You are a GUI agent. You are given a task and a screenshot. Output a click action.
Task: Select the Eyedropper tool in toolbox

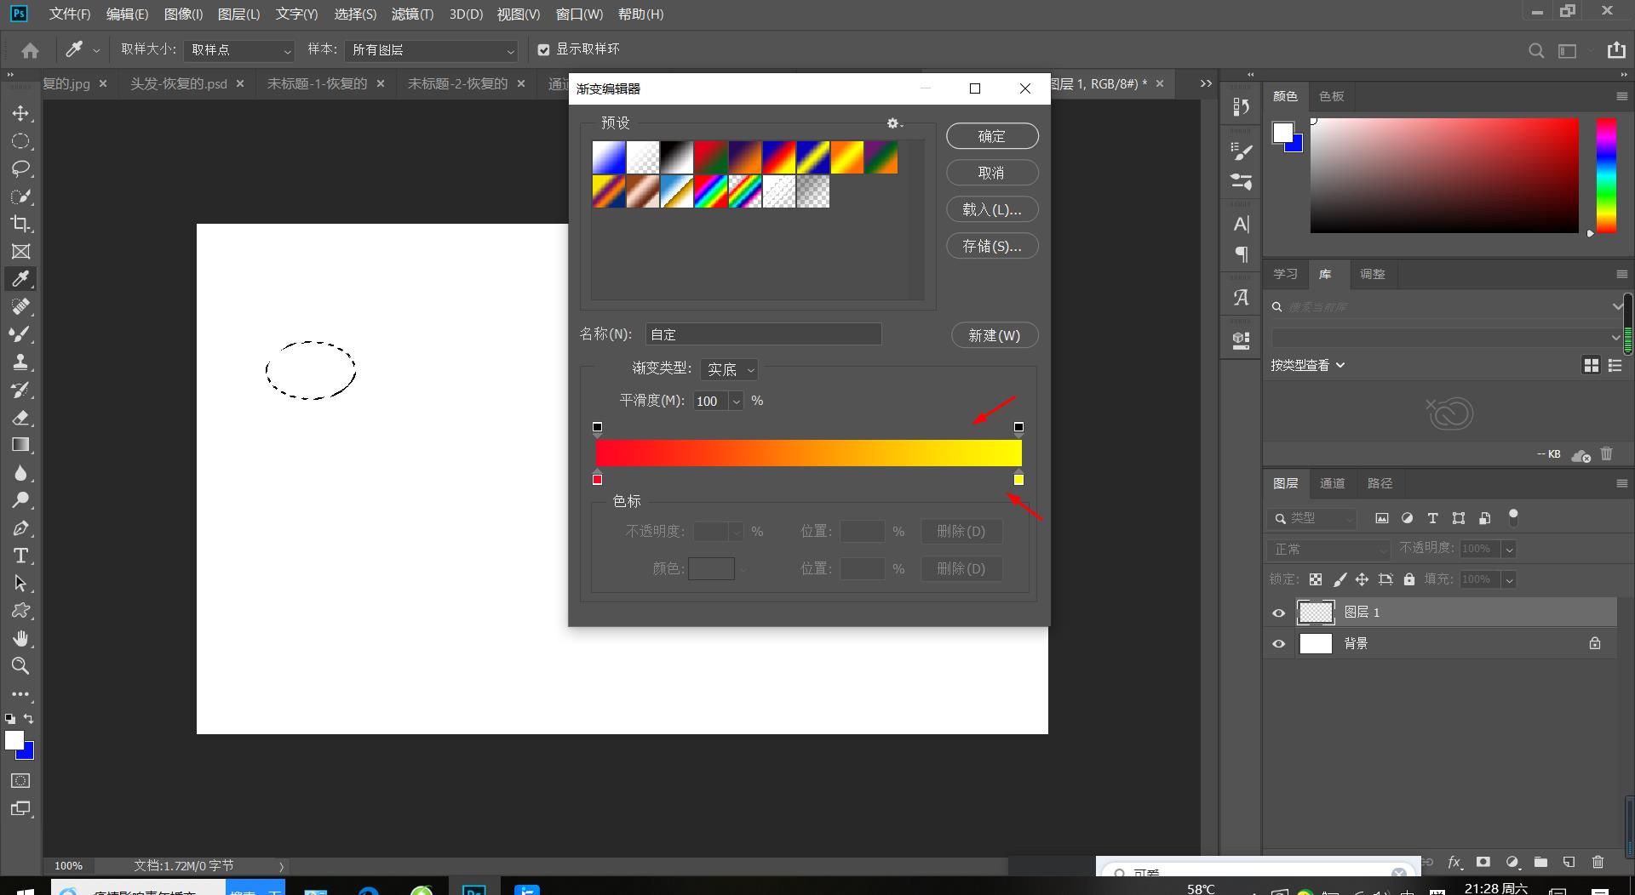tap(20, 279)
